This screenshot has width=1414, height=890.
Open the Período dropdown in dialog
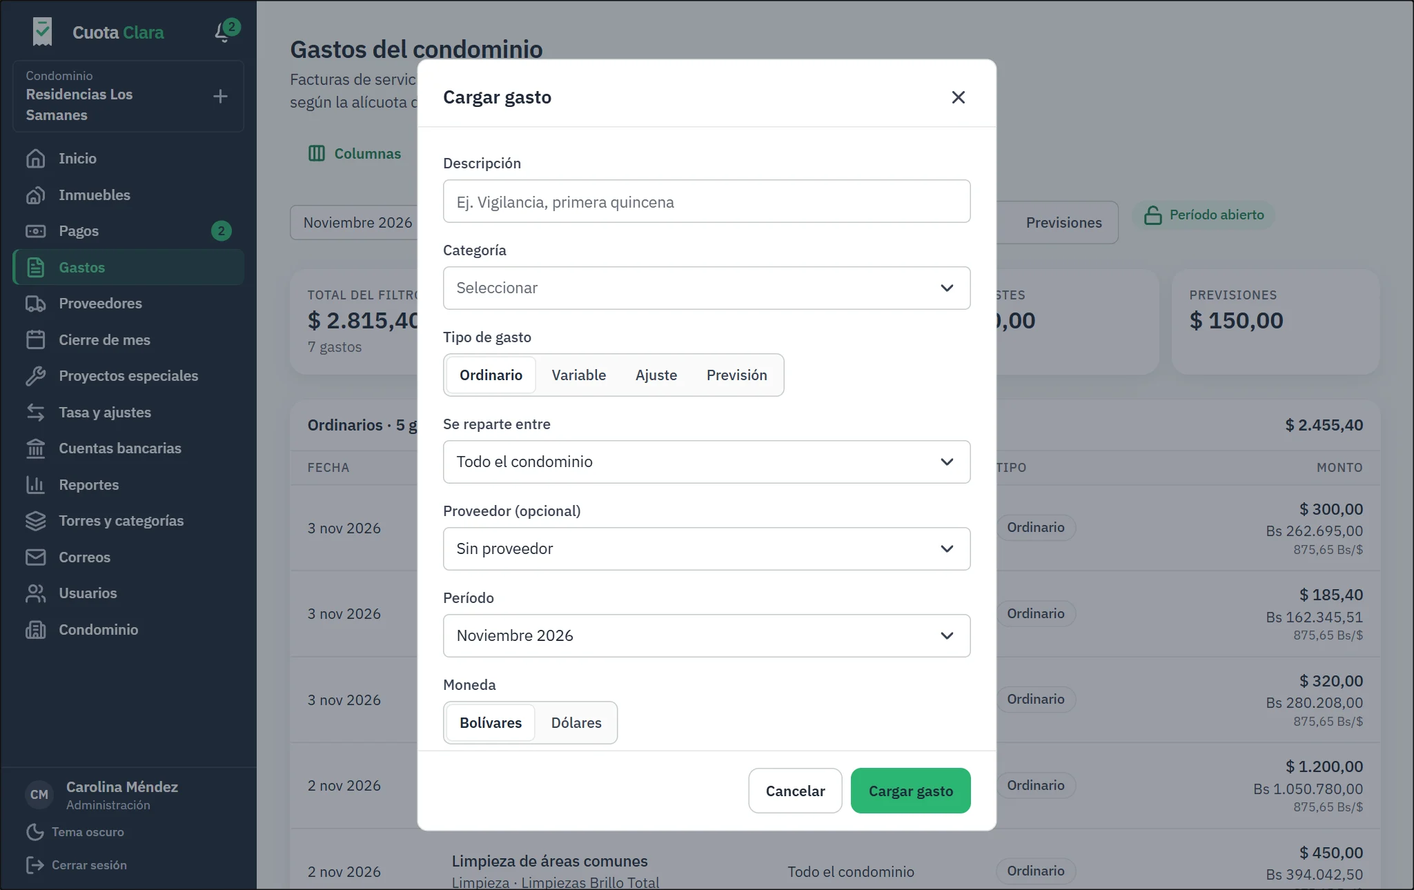pyautogui.click(x=706, y=636)
